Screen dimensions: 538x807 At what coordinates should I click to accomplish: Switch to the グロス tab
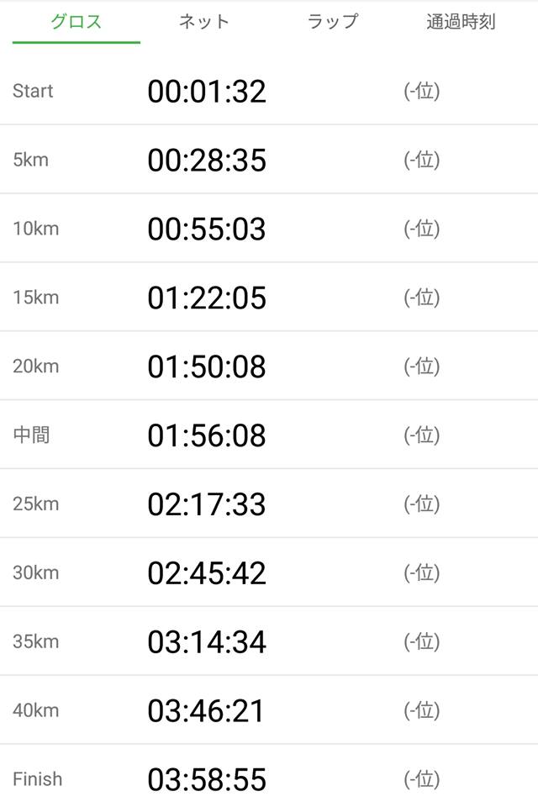(76, 22)
